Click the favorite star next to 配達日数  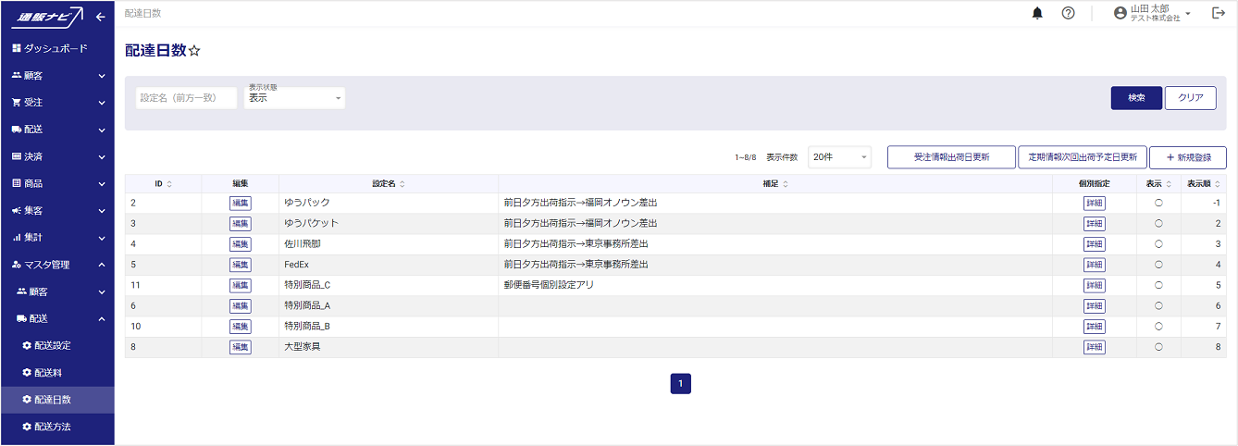pos(194,51)
